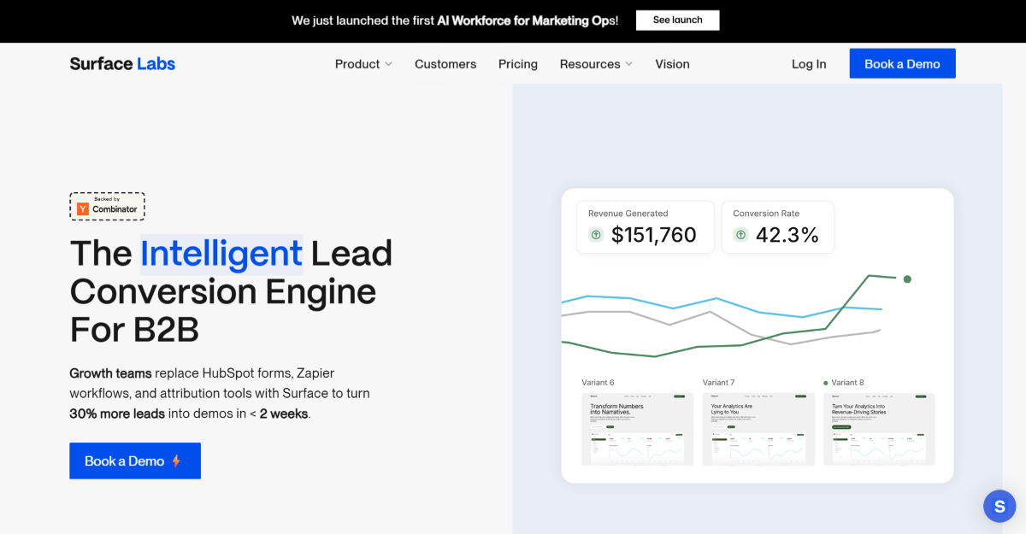Image resolution: width=1026 pixels, height=534 pixels.
Task: Click the Variant 6 label
Action: (598, 383)
